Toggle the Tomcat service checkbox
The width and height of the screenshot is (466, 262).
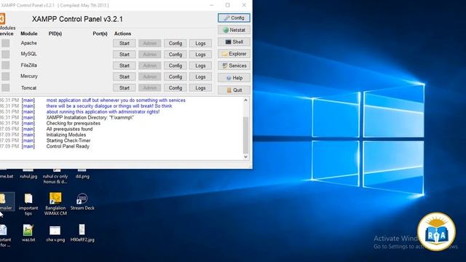[x=6, y=87]
